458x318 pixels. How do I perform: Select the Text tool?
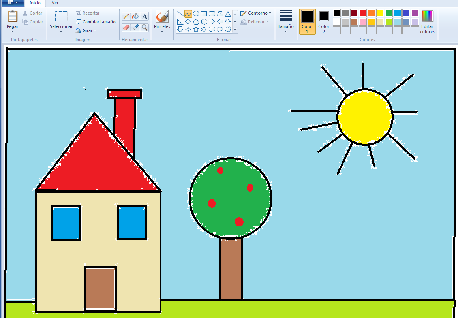[x=145, y=16]
